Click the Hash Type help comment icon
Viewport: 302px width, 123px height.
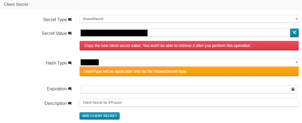70,63
